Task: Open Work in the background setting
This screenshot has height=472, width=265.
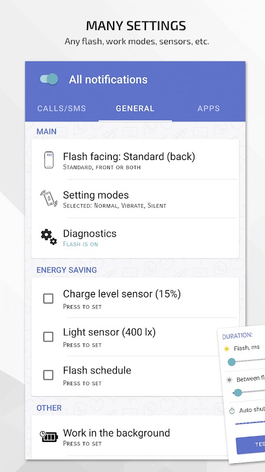Action: (x=129, y=437)
